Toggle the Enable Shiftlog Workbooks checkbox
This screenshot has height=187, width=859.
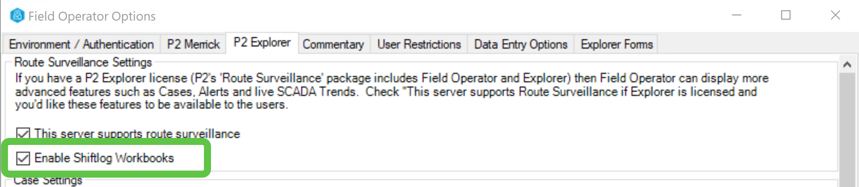tap(23, 158)
